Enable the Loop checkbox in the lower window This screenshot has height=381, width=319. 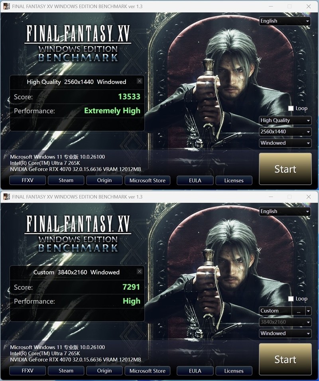[x=291, y=299]
